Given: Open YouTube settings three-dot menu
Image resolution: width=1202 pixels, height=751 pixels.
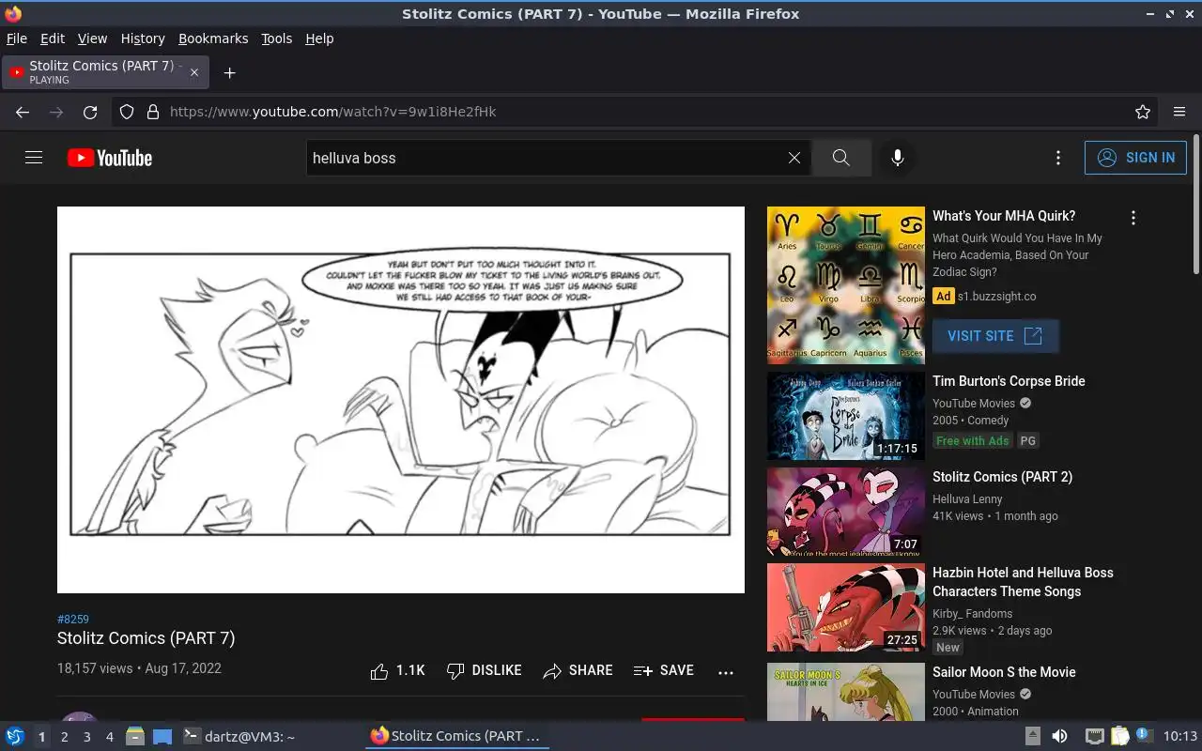Looking at the screenshot, I should (1058, 158).
